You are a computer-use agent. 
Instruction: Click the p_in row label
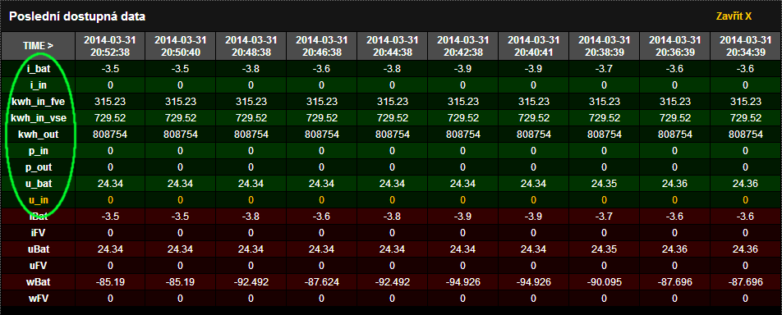(39, 151)
